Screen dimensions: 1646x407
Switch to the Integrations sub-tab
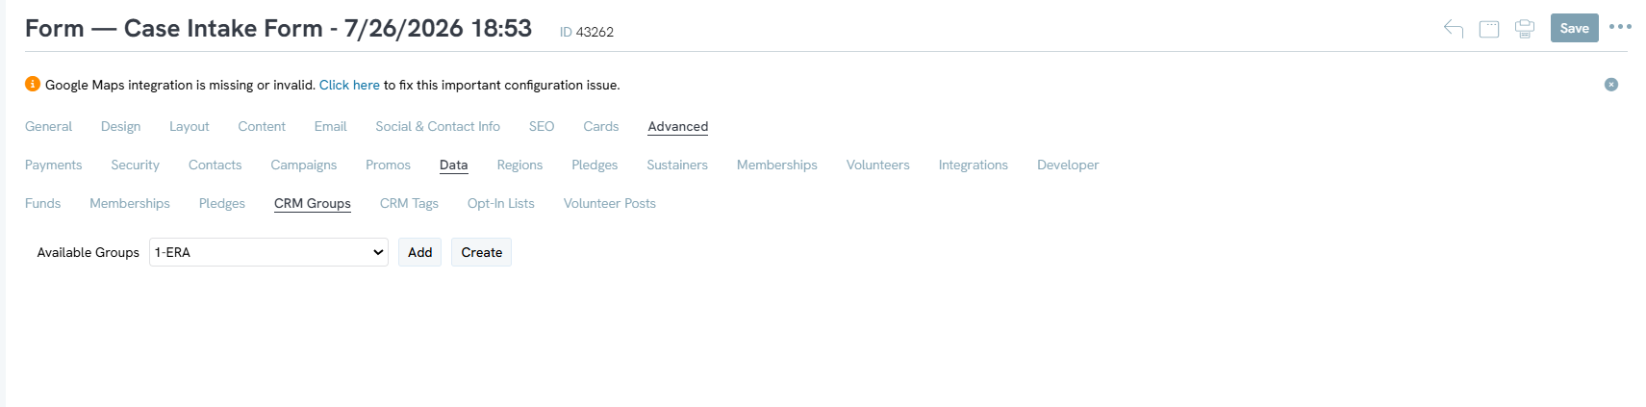click(974, 165)
